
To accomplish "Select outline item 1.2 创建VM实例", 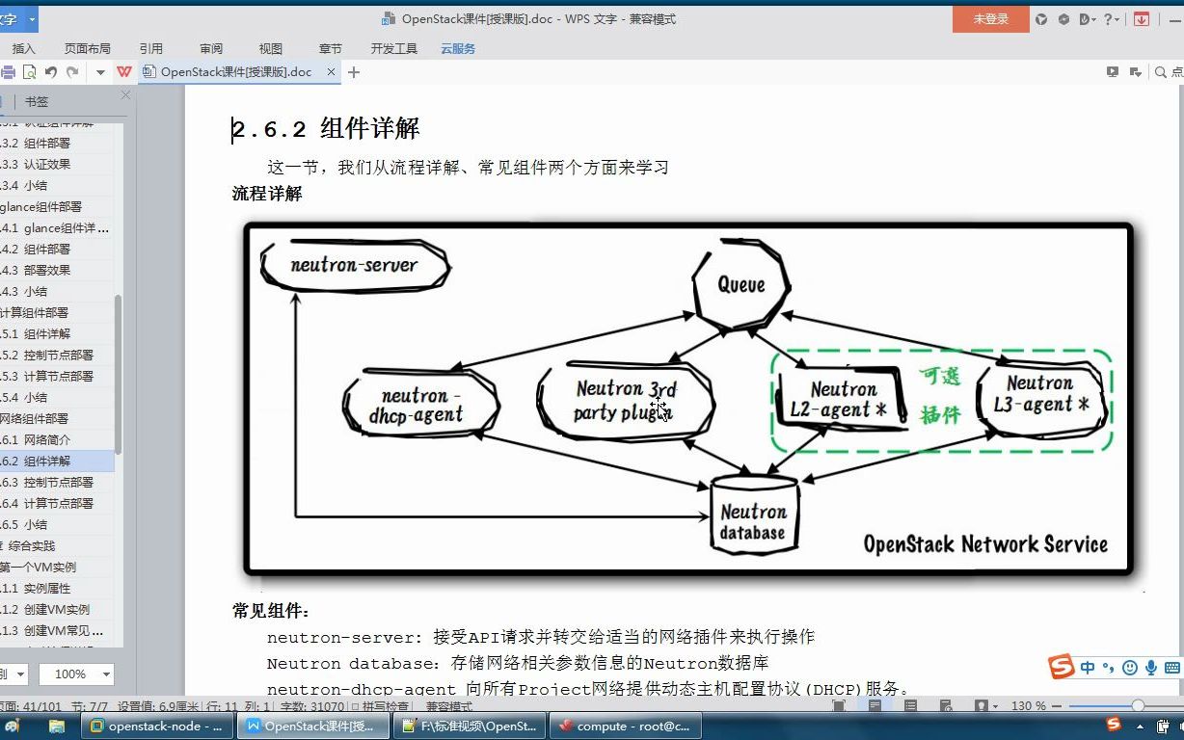I will click(56, 609).
